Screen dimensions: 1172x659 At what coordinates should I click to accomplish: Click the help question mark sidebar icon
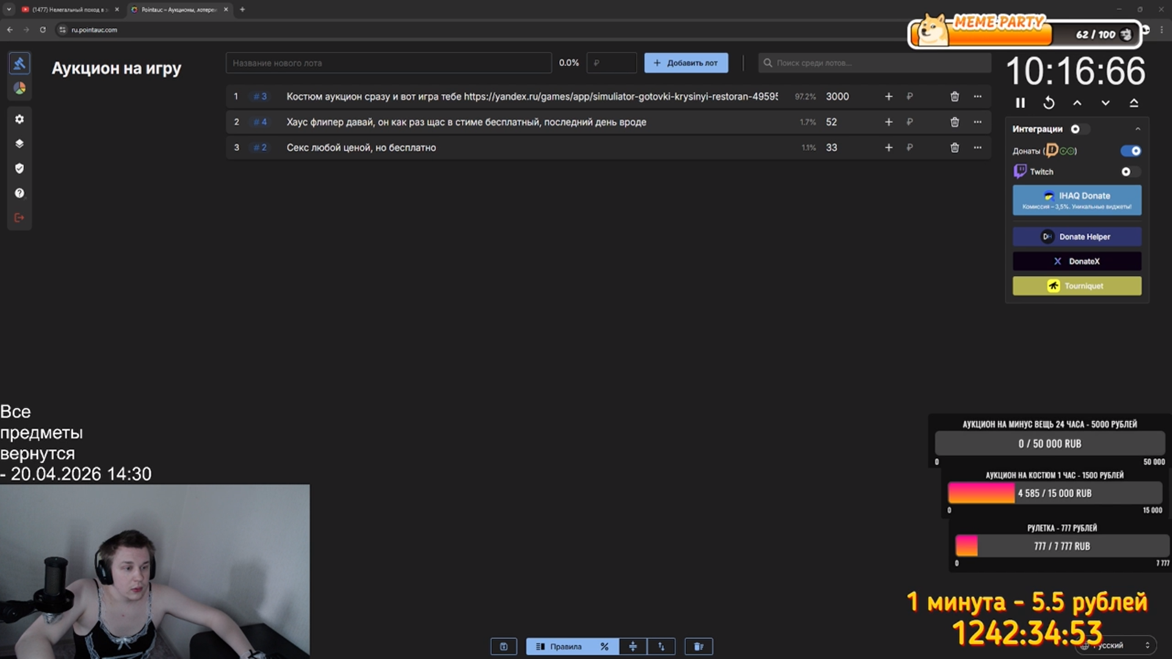20,193
